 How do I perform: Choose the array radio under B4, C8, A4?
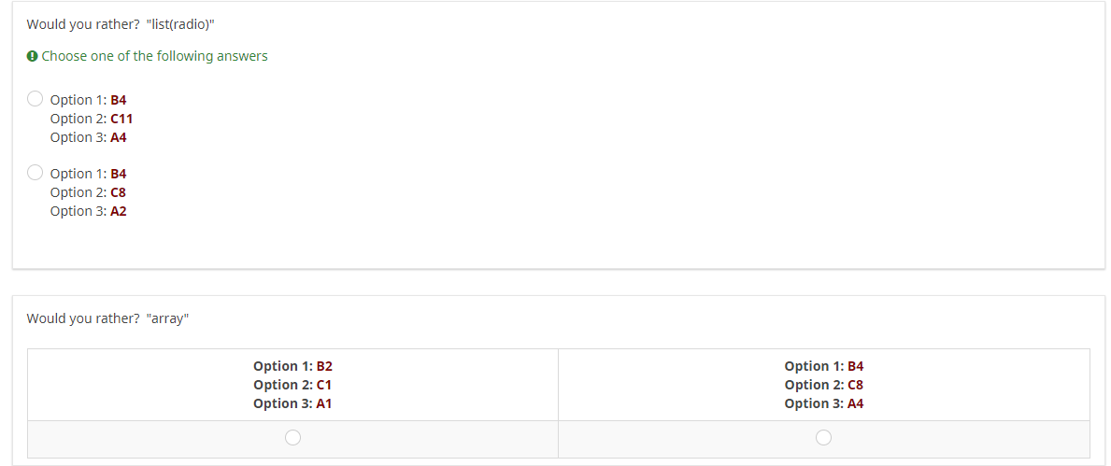point(823,437)
